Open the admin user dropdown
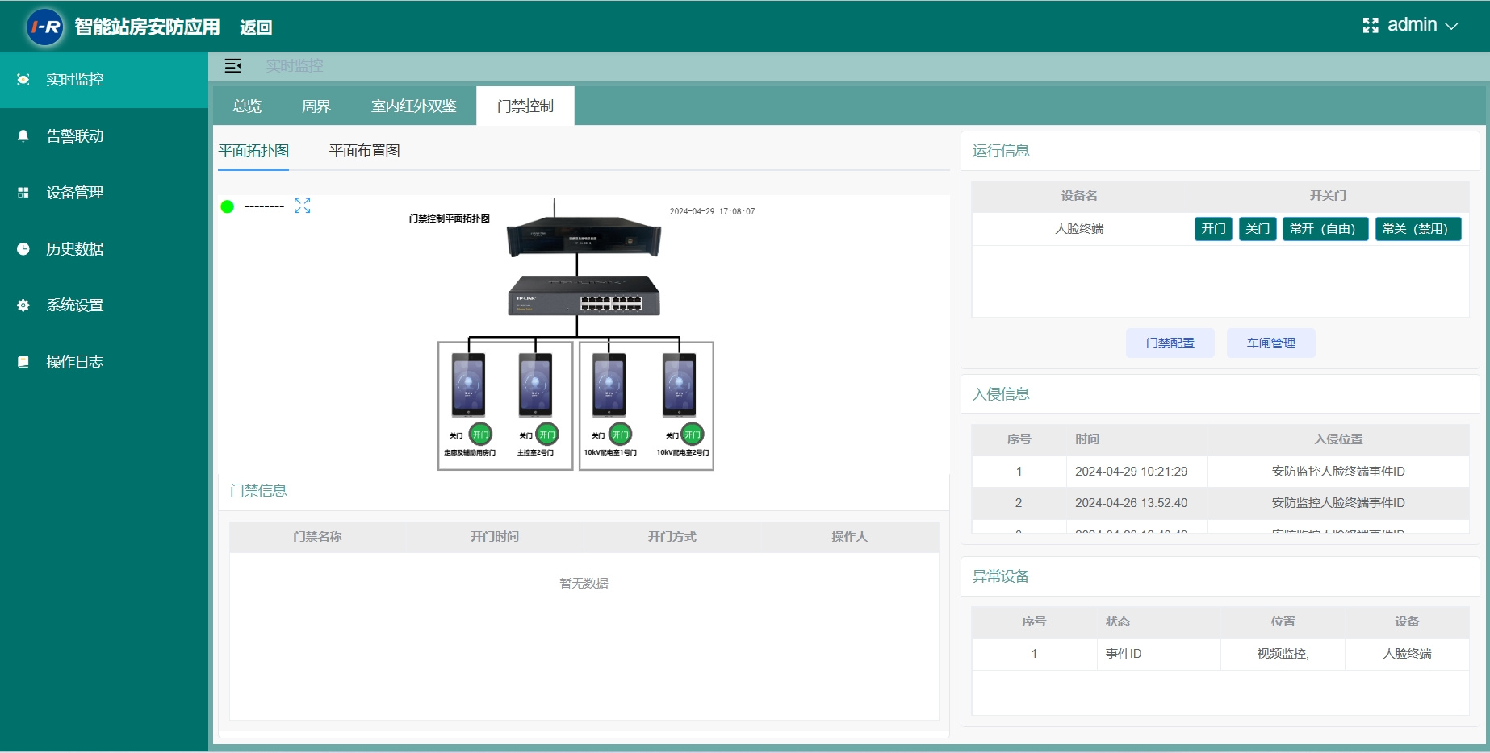 coord(1422,25)
